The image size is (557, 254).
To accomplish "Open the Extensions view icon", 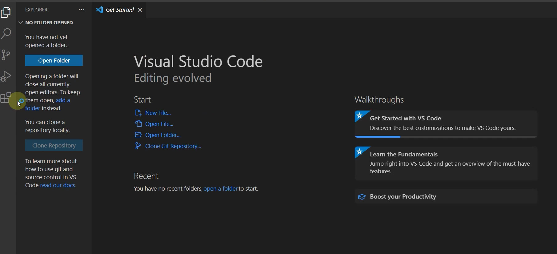I will click(6, 98).
